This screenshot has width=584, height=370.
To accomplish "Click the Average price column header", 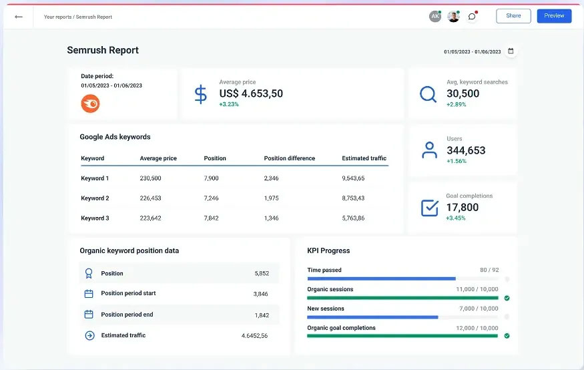I will click(x=158, y=158).
